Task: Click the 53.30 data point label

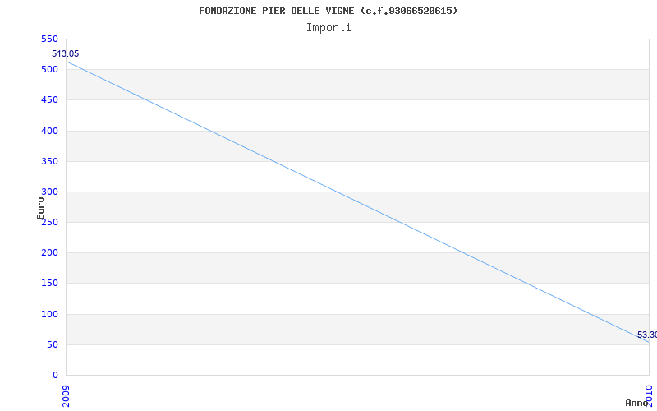Action: point(647,335)
